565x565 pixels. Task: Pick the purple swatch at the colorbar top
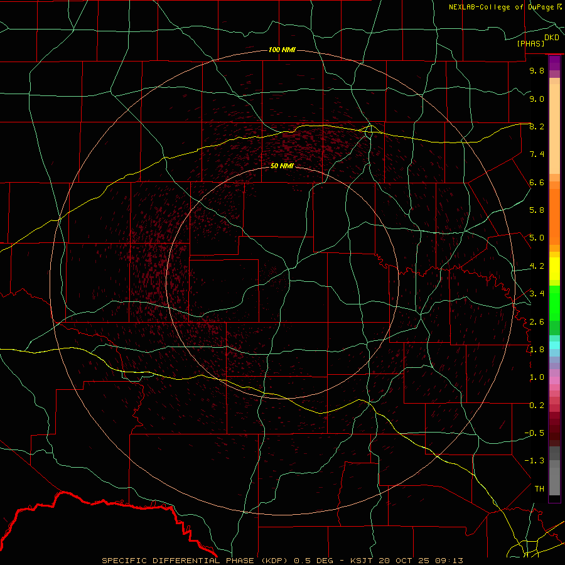554,63
